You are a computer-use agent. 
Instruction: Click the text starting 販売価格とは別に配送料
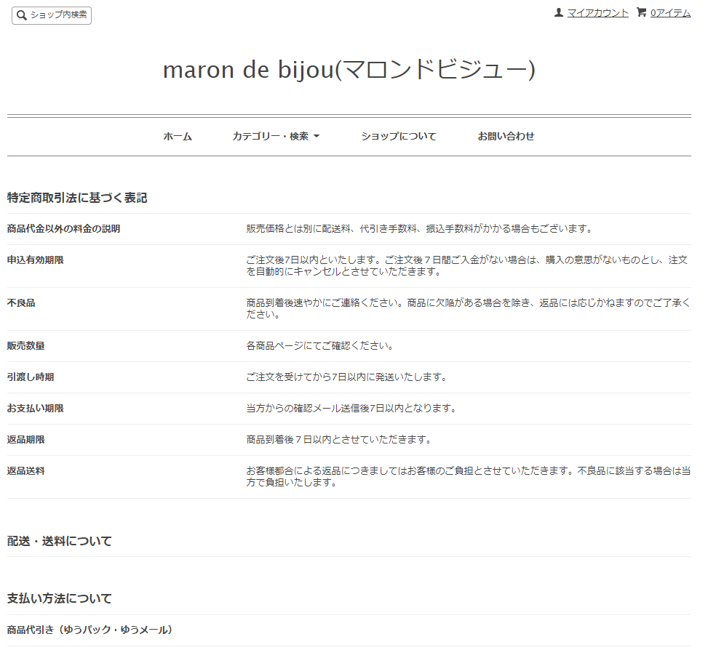tap(420, 229)
